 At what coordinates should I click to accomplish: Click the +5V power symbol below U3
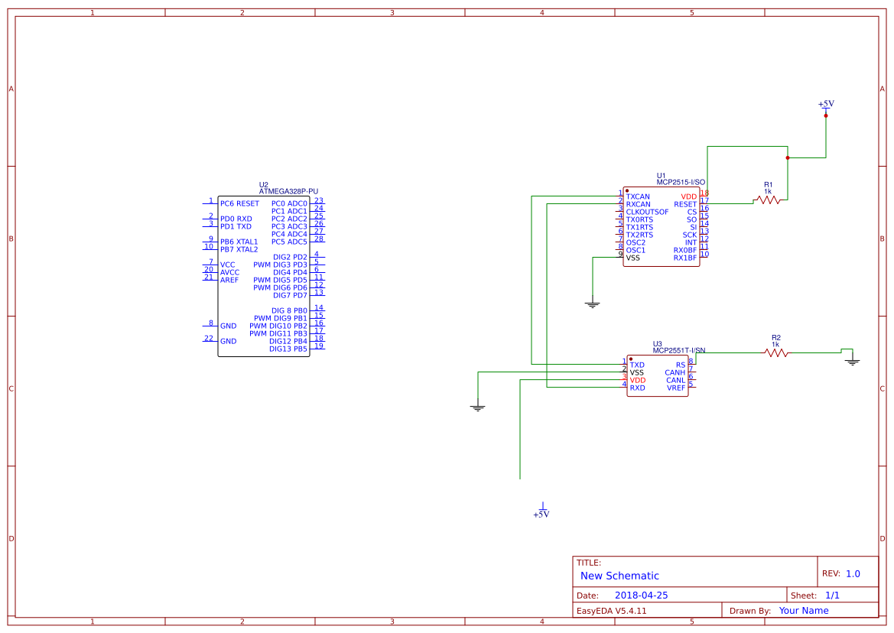coord(541,511)
